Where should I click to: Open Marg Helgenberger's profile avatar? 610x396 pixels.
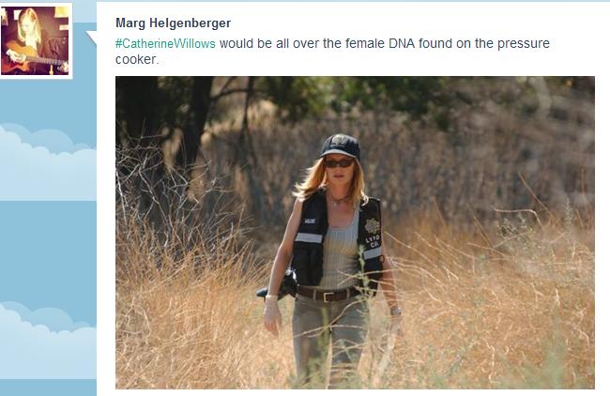tap(35, 40)
